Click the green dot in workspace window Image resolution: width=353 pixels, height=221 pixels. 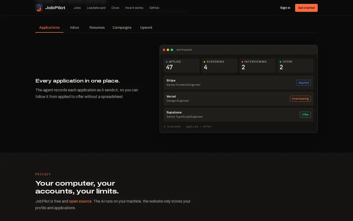tap(172, 50)
